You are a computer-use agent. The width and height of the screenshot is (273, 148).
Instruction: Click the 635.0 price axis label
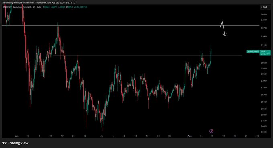(x=264, y=20)
